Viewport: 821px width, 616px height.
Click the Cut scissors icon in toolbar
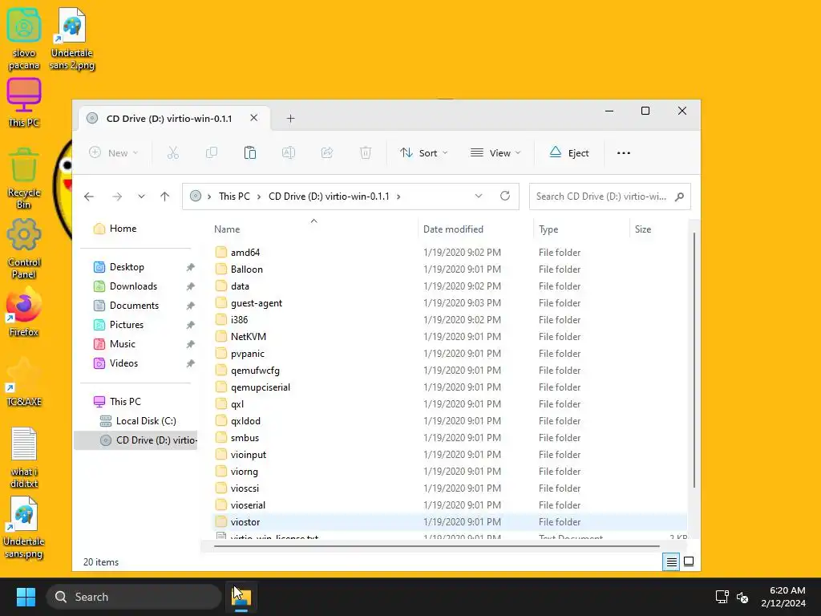point(173,153)
